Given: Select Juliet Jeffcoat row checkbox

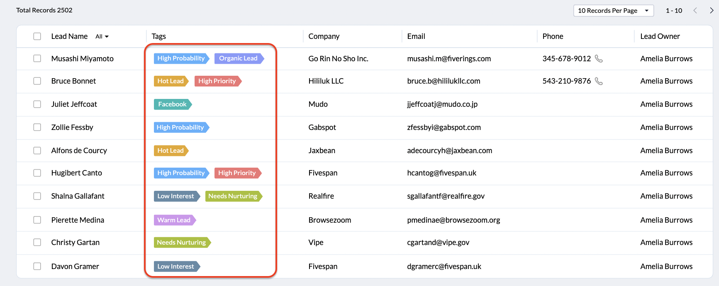Looking at the screenshot, I should pyautogui.click(x=37, y=104).
